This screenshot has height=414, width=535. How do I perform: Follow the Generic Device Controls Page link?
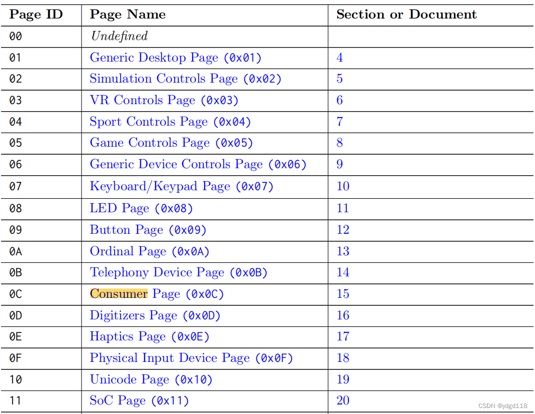[x=197, y=165]
